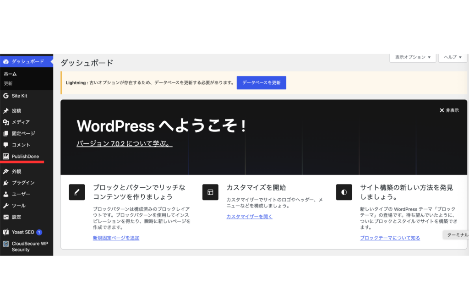Open the ダッシュボード menu item

click(27, 61)
